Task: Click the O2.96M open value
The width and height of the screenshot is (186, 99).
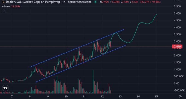Action: click(104, 2)
